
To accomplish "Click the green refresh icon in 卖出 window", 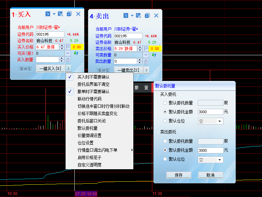I will (154, 55).
